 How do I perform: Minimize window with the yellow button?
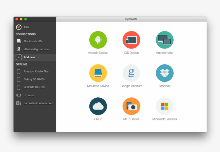point(21,19)
